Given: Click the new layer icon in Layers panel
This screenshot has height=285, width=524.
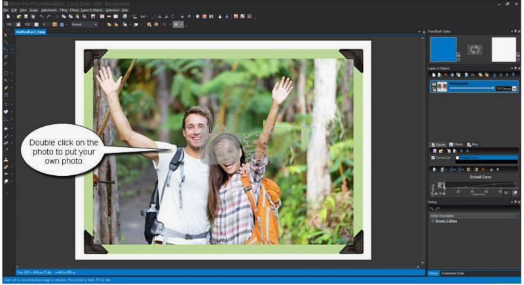Looking at the screenshot, I should [x=434, y=75].
